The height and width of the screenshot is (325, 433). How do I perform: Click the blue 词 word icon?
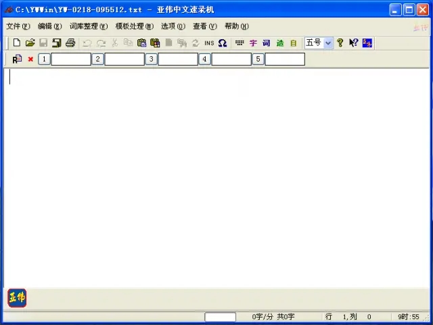point(266,43)
